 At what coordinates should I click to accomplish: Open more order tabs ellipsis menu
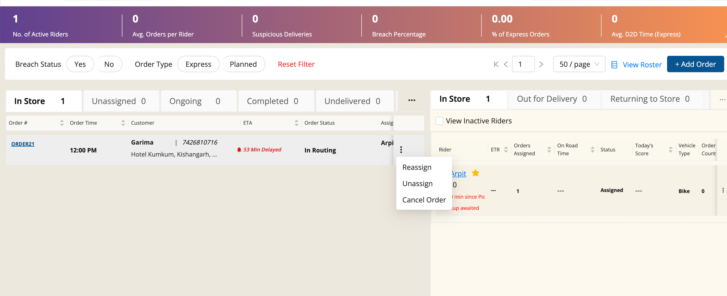click(412, 100)
